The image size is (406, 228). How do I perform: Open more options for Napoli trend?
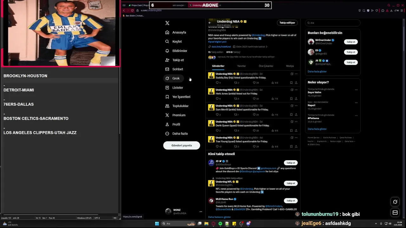point(356,103)
